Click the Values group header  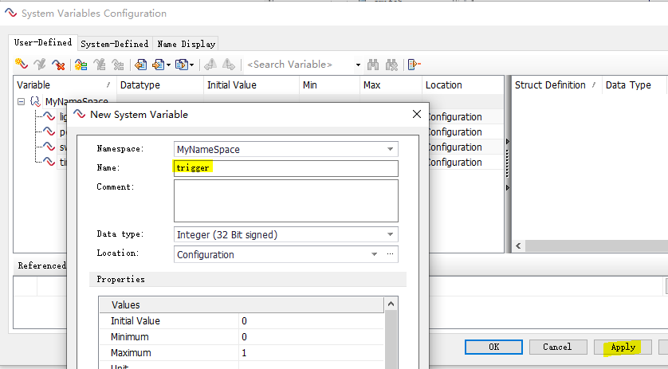click(242, 304)
